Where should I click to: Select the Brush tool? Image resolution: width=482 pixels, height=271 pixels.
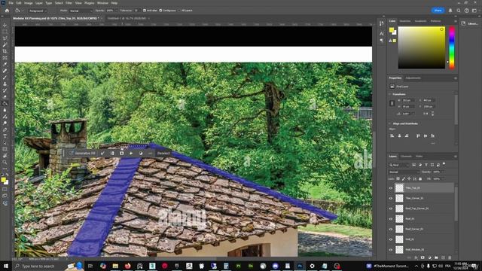[5, 78]
